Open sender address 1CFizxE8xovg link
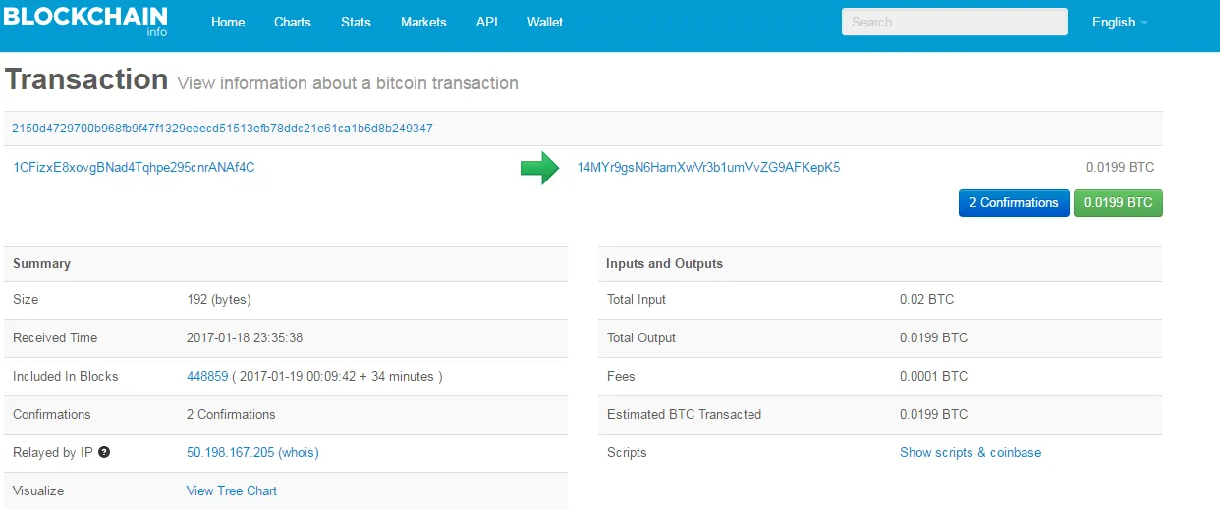This screenshot has height=516, width=1220. (x=134, y=168)
